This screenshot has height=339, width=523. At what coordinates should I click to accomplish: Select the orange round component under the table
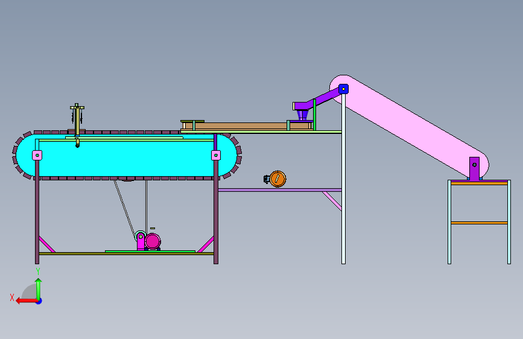(x=278, y=179)
